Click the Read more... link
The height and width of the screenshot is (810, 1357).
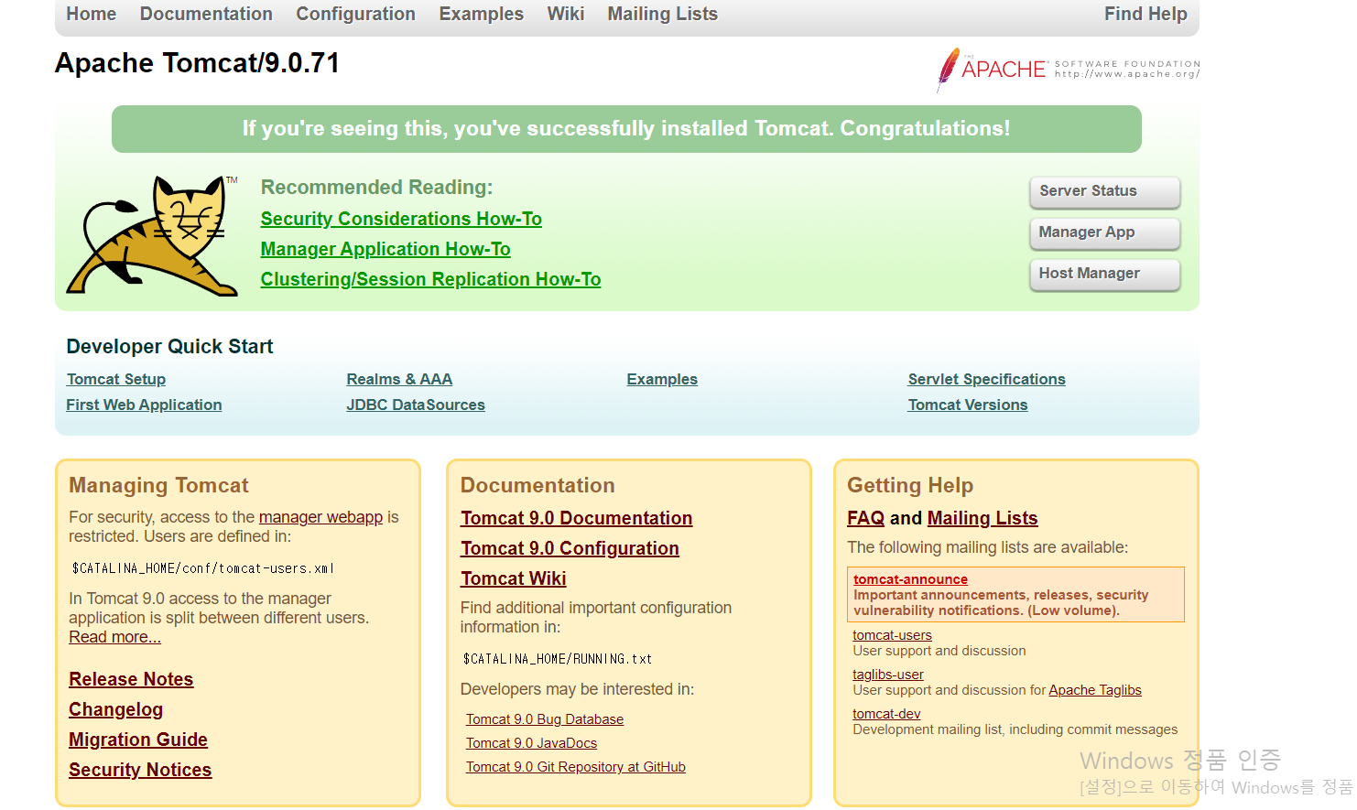coord(114,637)
